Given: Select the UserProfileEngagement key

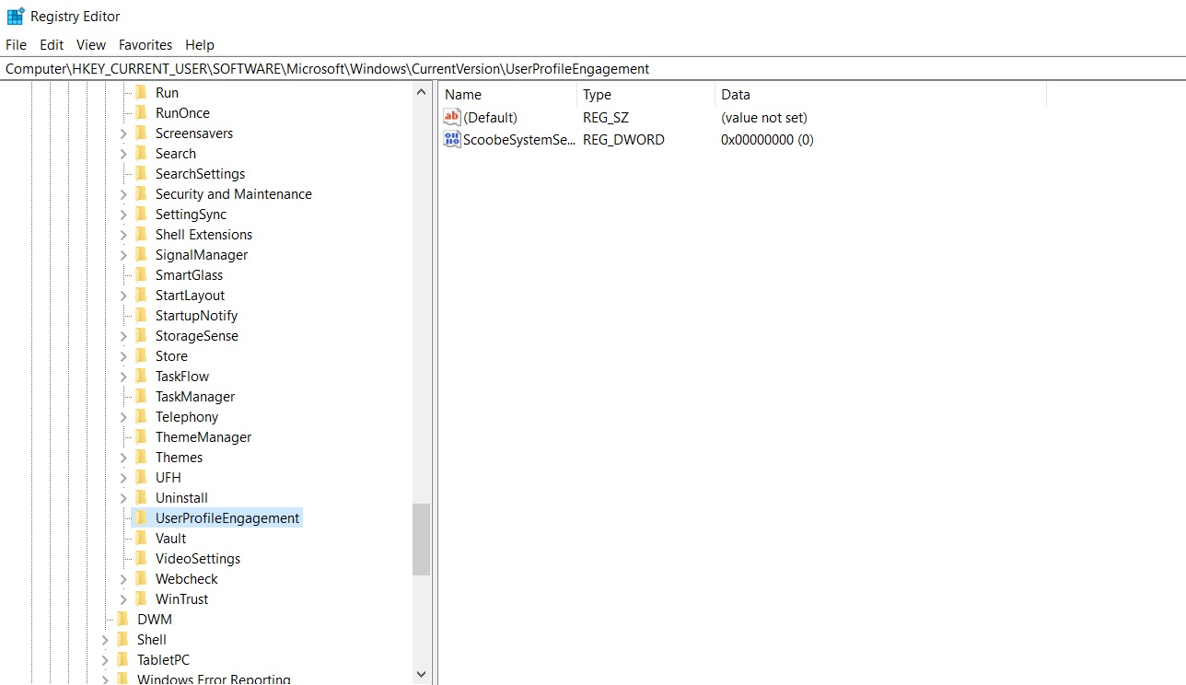Looking at the screenshot, I should (x=227, y=517).
